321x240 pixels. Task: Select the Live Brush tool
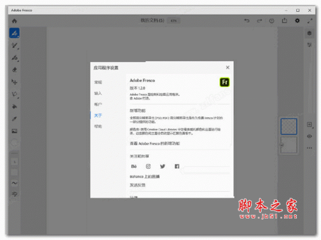point(14,46)
